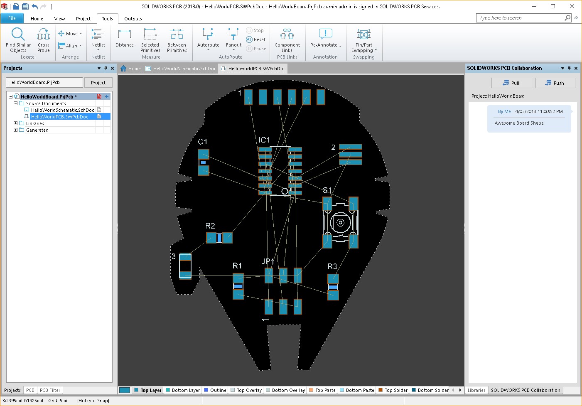Measure Distance tool
Image resolution: width=582 pixels, height=406 pixels.
click(x=125, y=38)
